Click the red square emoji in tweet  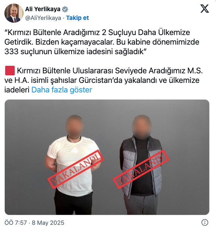coord(10,71)
